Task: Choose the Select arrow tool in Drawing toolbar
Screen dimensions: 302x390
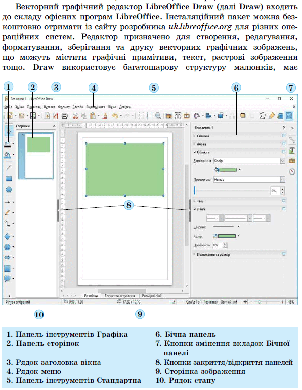Action: [x=9, y=131]
